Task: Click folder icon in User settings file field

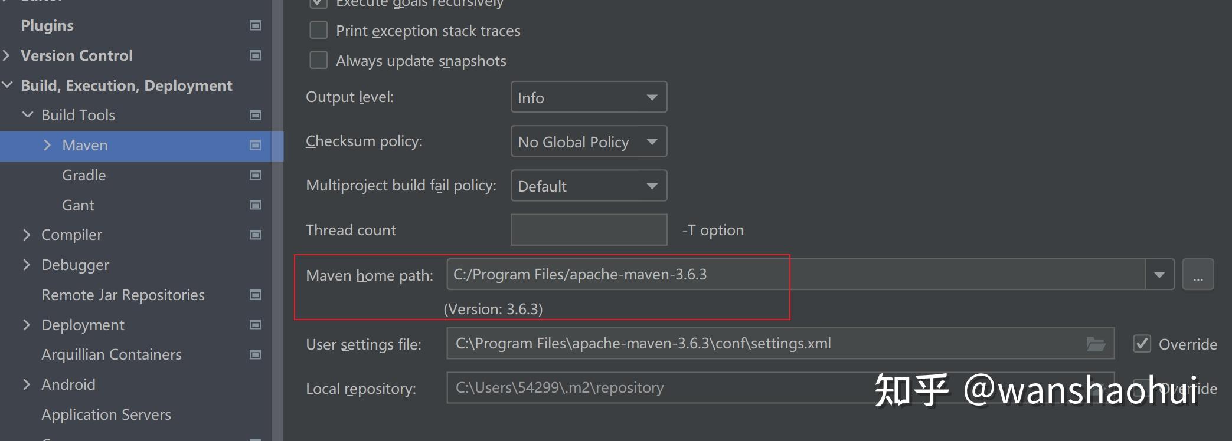Action: point(1096,344)
